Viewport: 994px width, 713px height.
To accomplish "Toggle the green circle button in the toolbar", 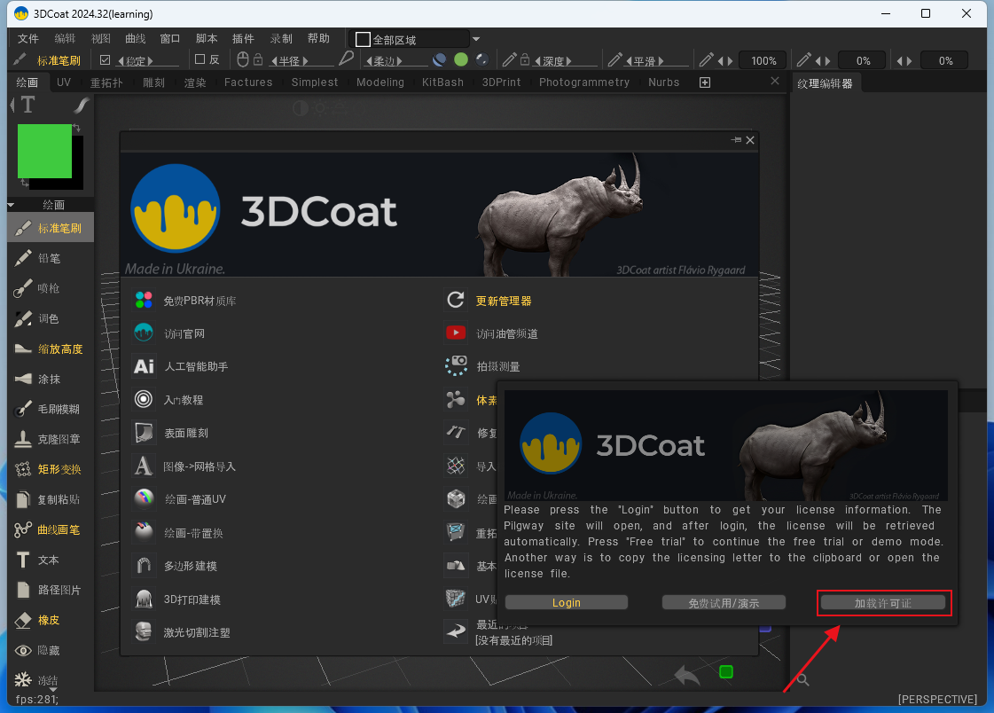I will point(461,59).
